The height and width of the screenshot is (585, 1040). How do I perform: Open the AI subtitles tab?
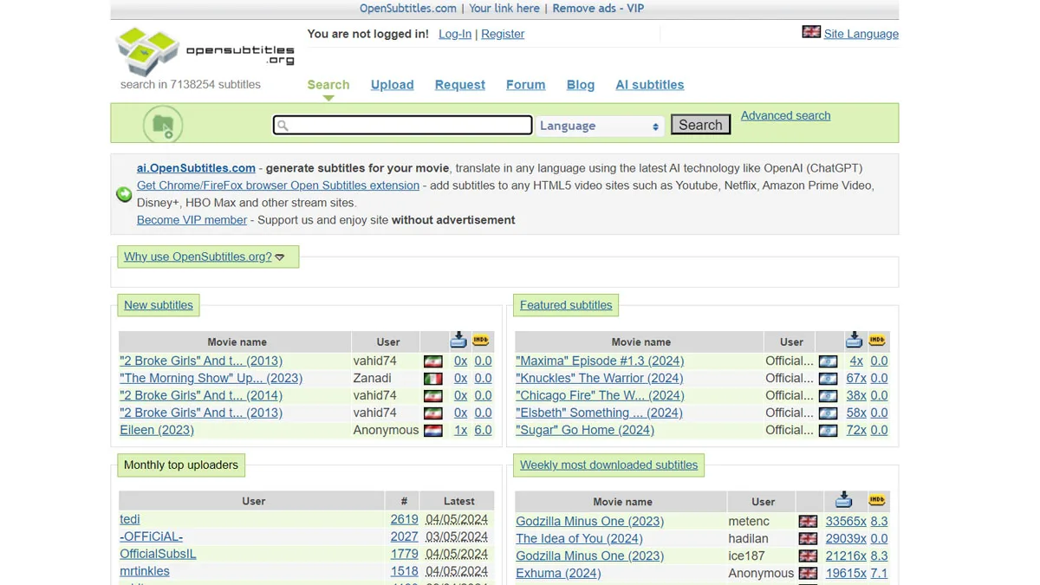click(649, 85)
